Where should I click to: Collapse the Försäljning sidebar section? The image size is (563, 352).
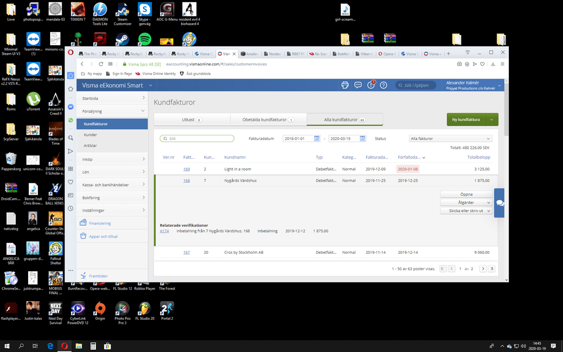112,111
